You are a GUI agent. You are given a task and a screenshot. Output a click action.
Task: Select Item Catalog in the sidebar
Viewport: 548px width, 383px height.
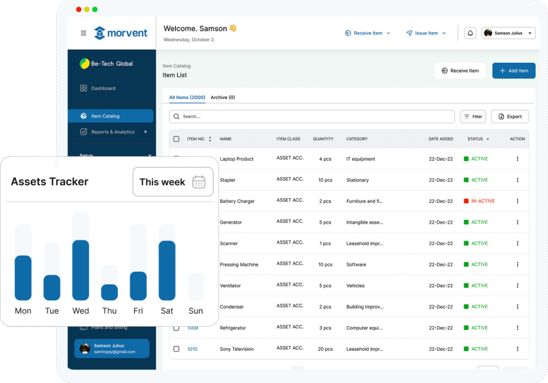pyautogui.click(x=110, y=116)
